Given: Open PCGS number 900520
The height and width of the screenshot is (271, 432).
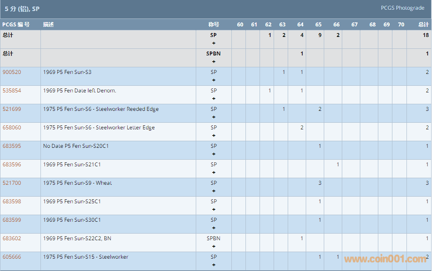Looking at the screenshot, I should tap(12, 72).
